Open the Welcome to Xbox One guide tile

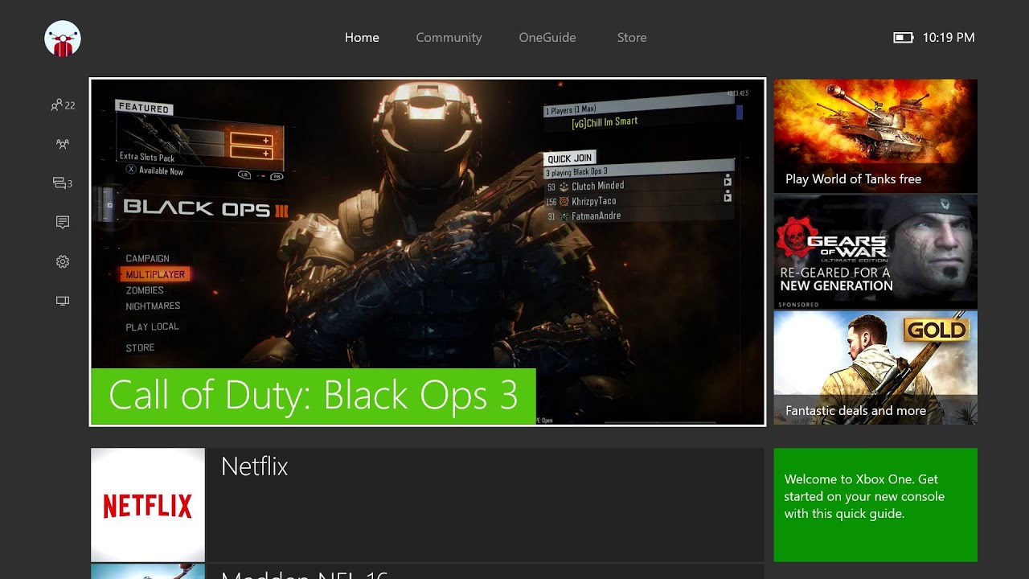(875, 505)
